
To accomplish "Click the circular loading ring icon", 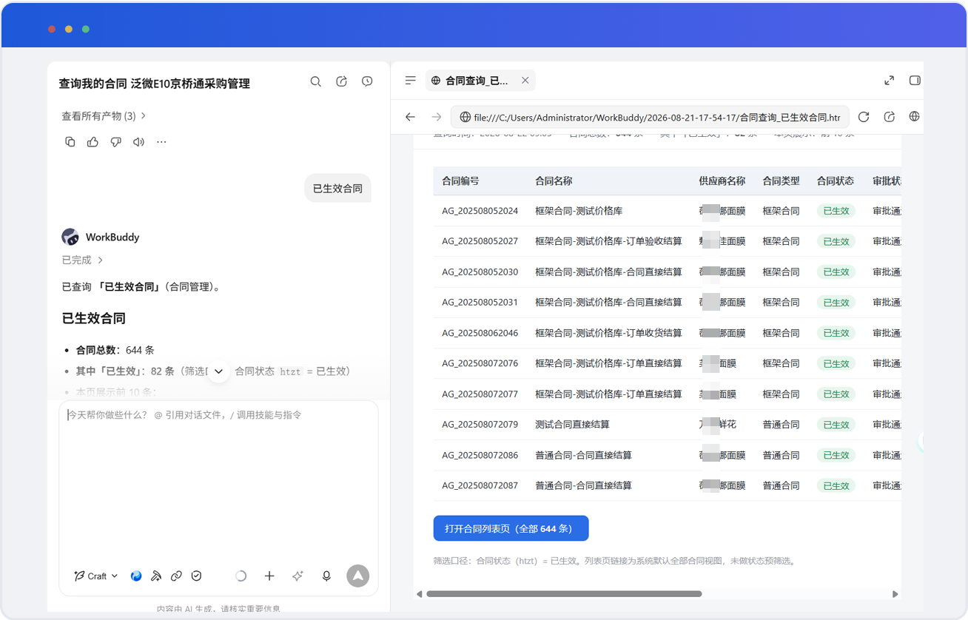I will click(241, 576).
